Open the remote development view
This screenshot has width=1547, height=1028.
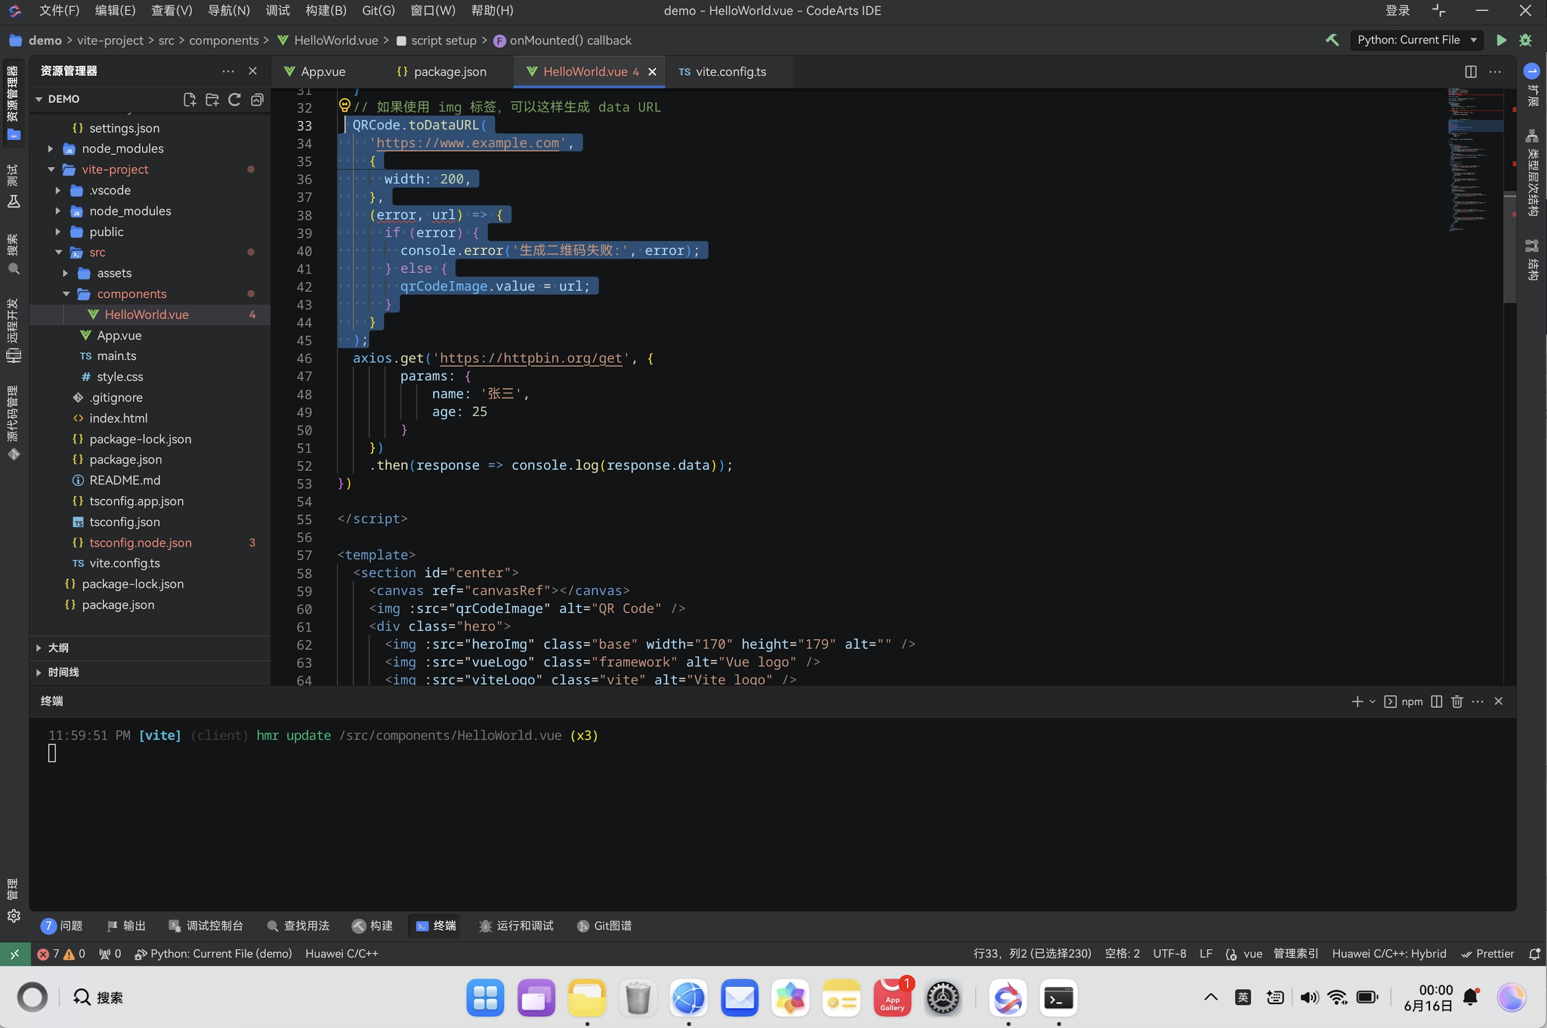(13, 330)
